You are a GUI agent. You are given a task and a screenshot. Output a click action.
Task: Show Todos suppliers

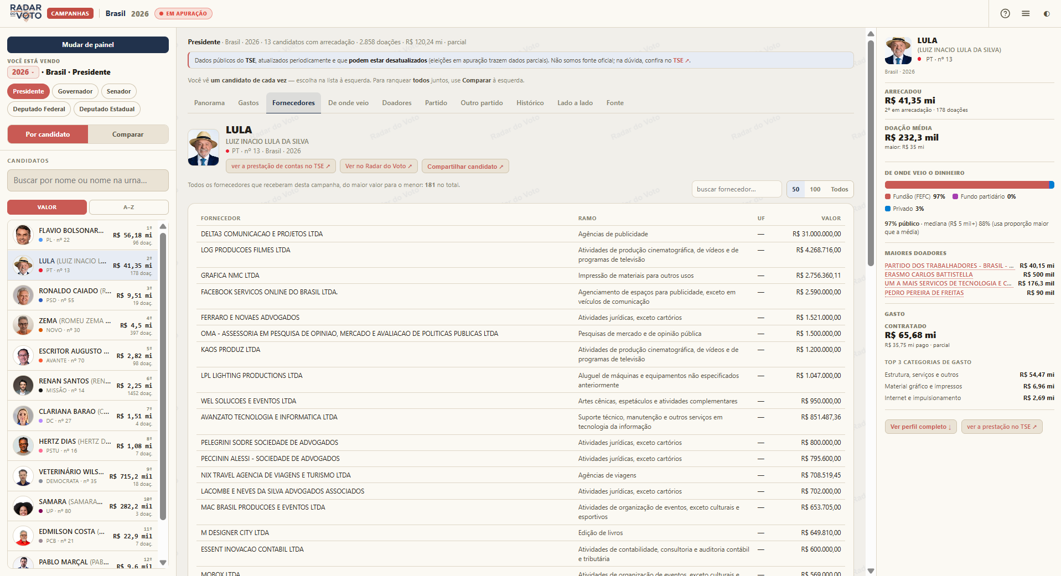839,189
